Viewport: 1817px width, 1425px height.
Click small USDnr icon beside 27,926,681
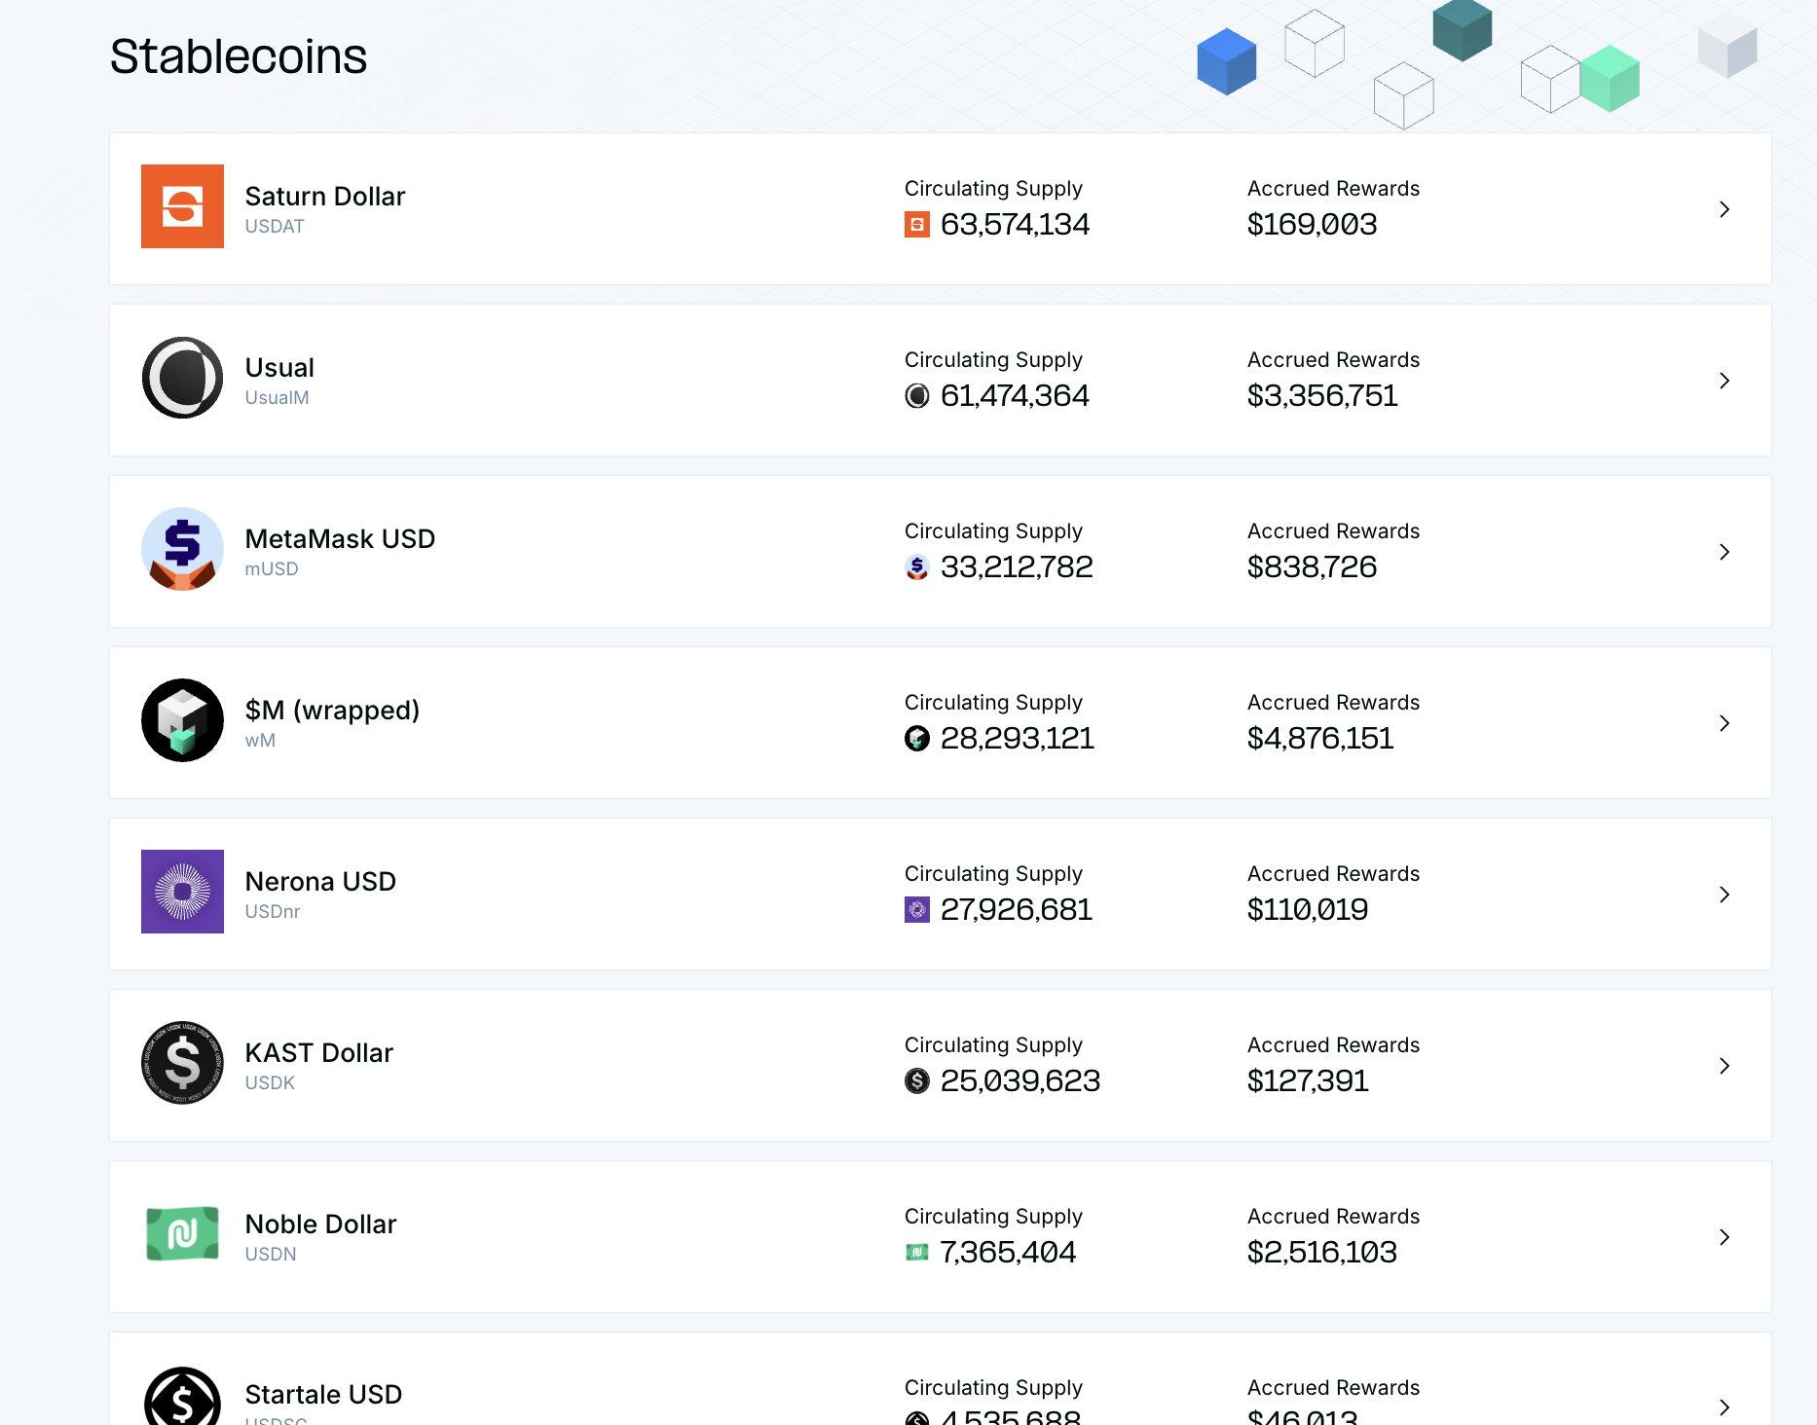(x=917, y=910)
